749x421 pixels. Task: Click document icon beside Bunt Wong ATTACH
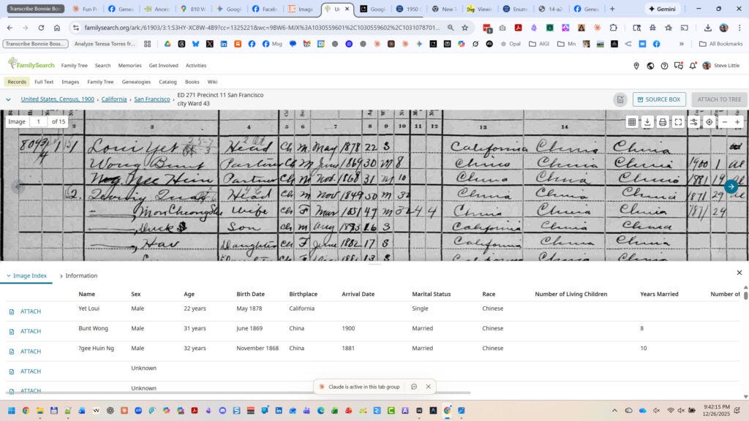pos(12,331)
